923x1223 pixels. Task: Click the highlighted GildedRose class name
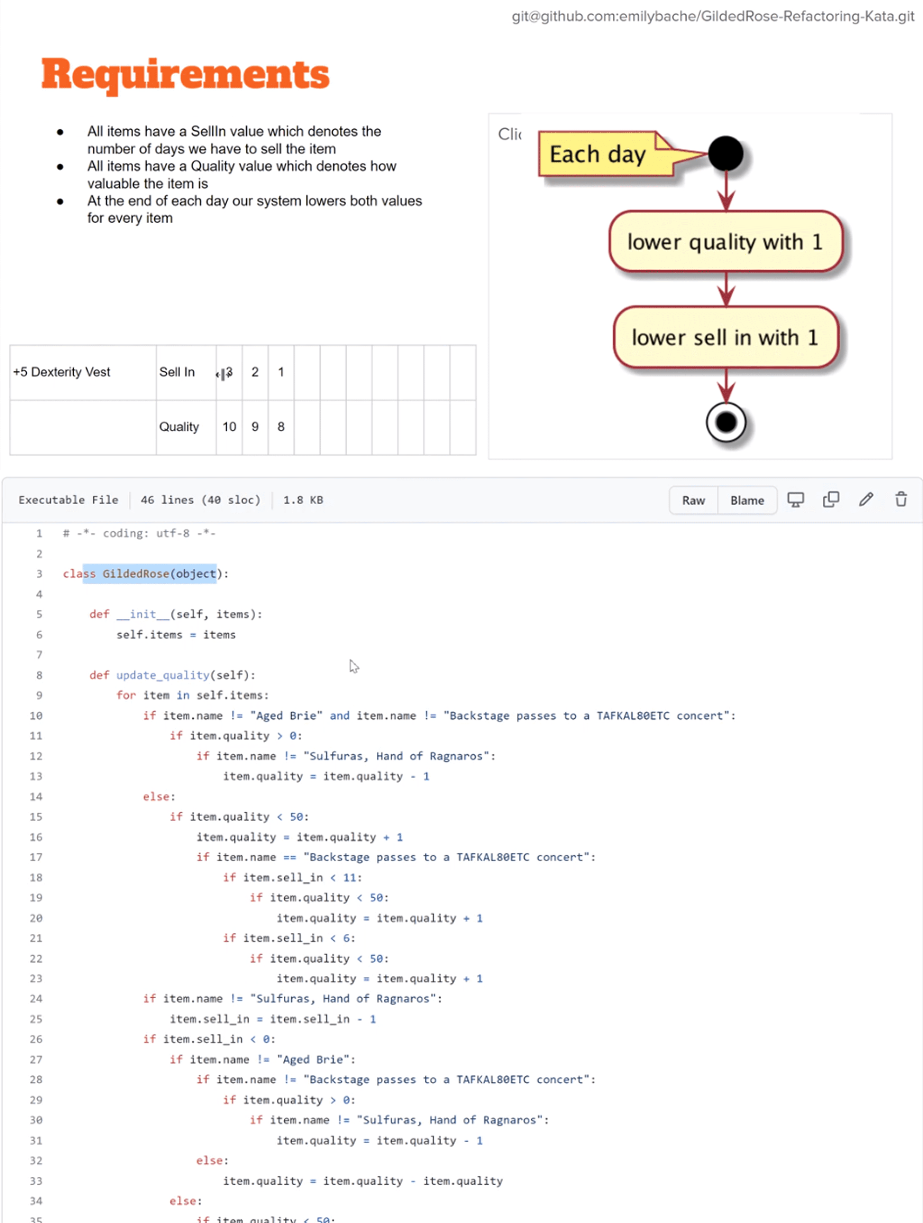[x=136, y=574]
